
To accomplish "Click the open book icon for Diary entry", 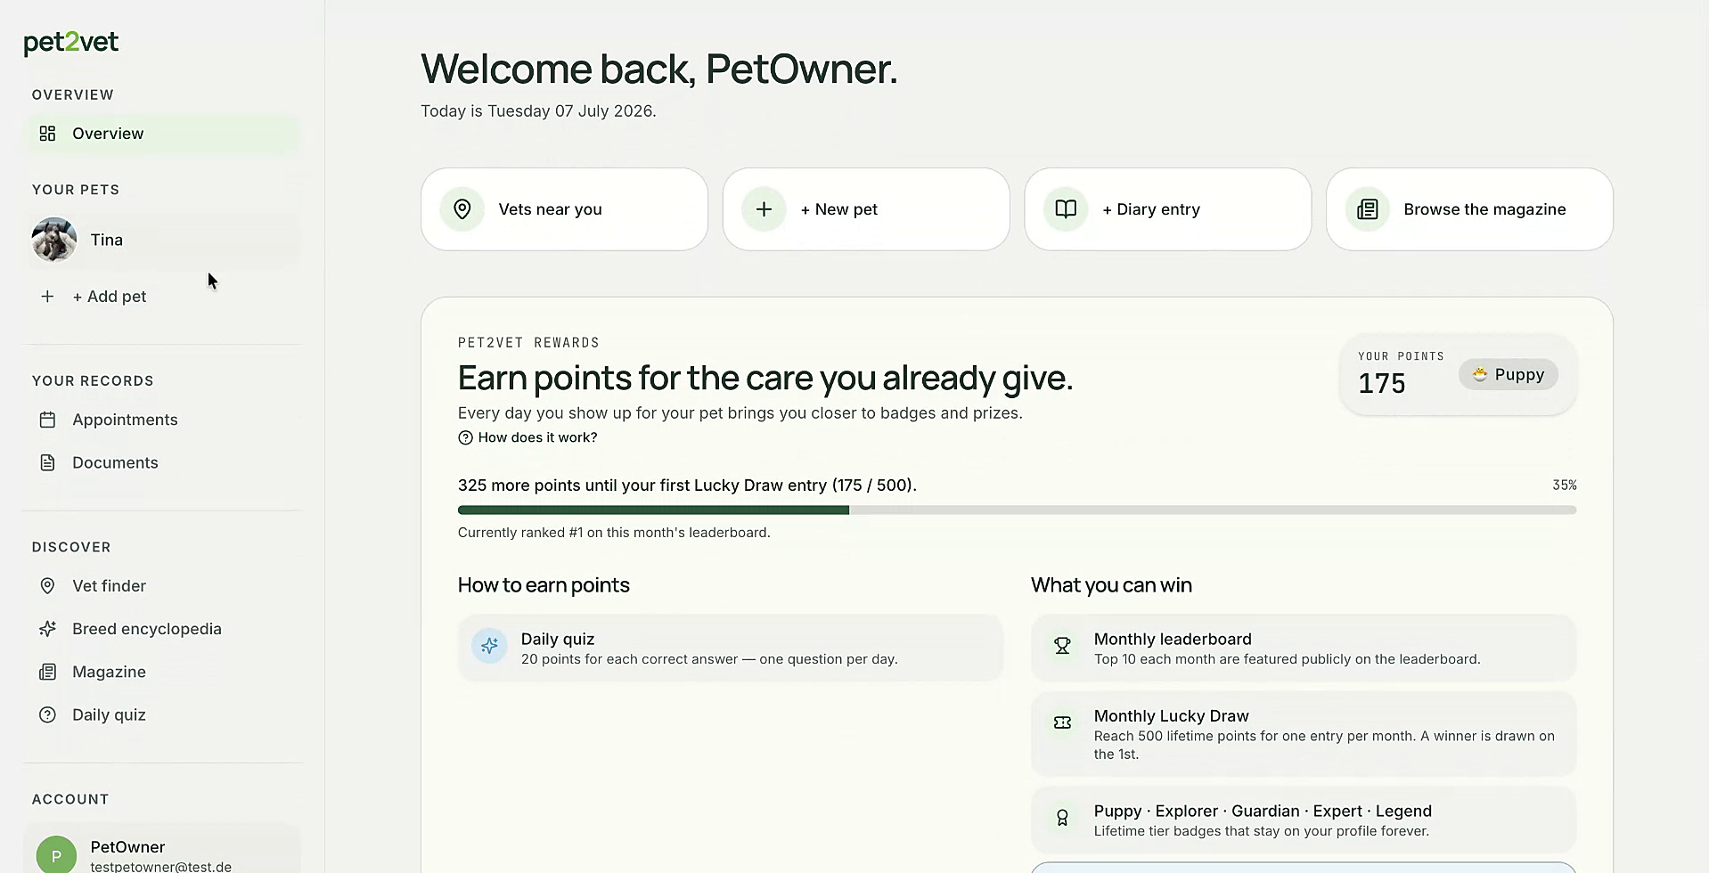I will click(1066, 209).
